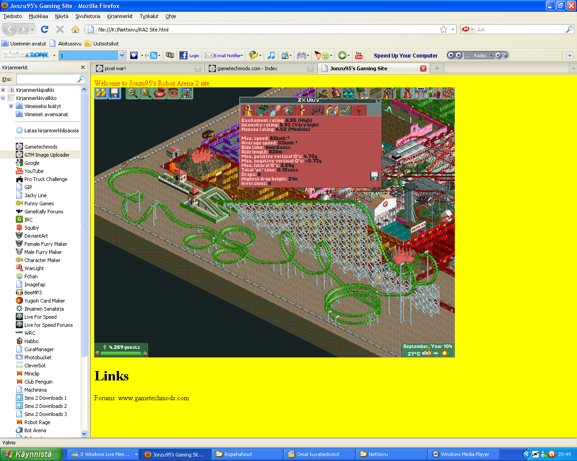The width and height of the screenshot is (577, 461).
Task: Switch to the gametechmods.com - Index tab
Action: pyautogui.click(x=247, y=68)
